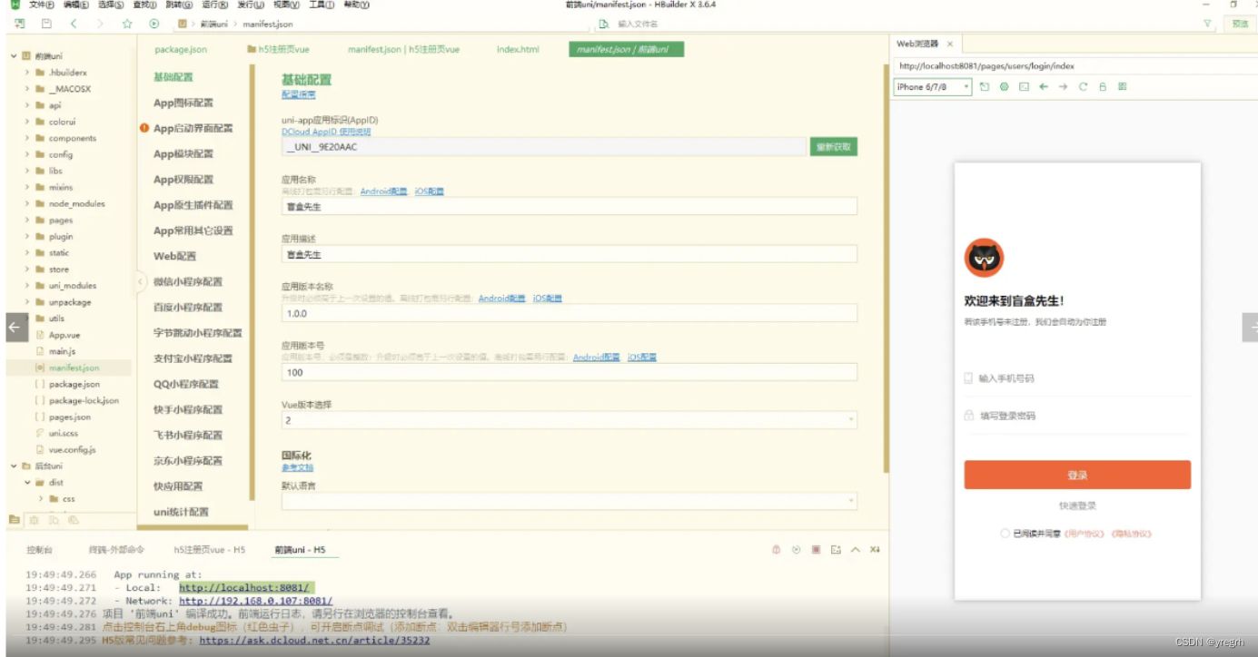Open the lock icon in browser toolbar
This screenshot has width=1258, height=657.
point(1103,85)
